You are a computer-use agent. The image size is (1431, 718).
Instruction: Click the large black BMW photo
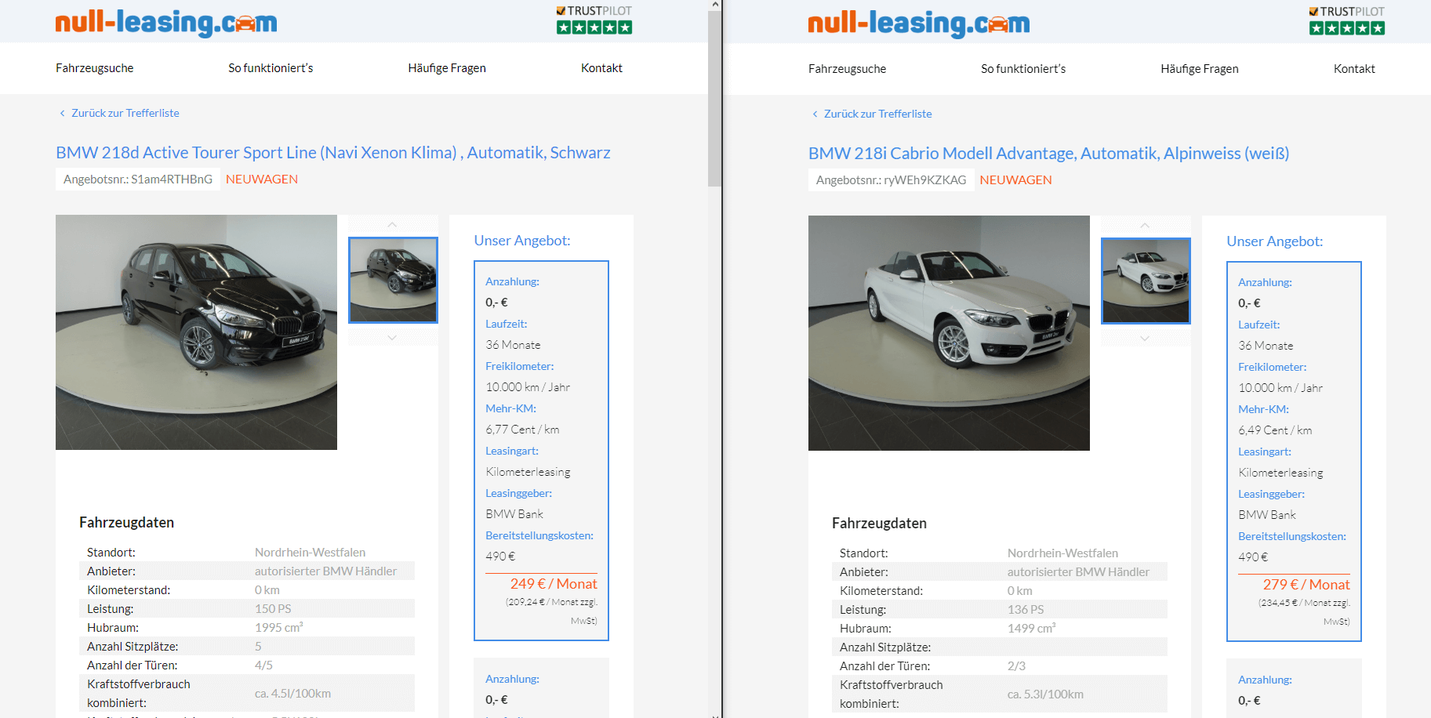196,332
